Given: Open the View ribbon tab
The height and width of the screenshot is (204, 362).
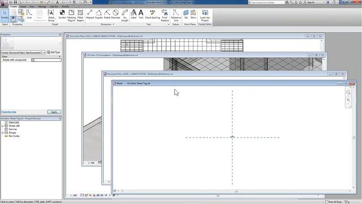Looking at the screenshot, I should tap(32, 6).
